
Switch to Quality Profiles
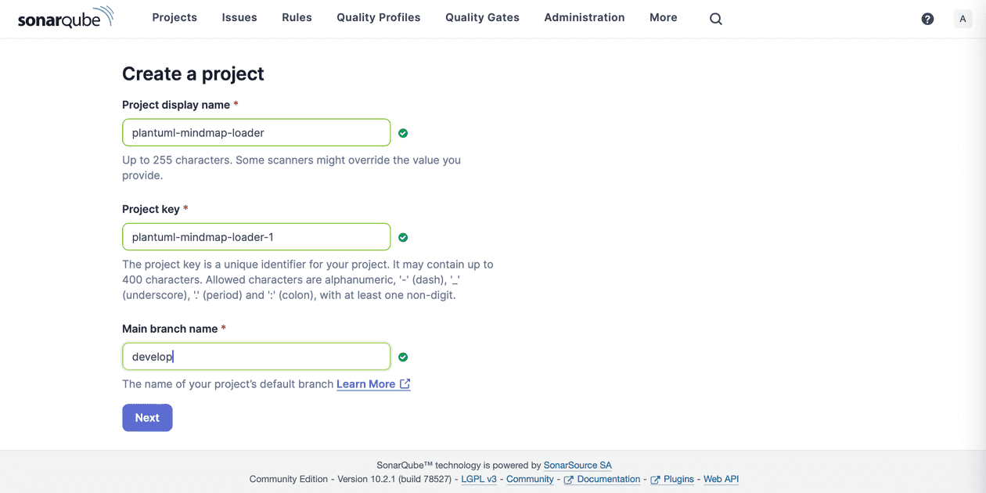378,17
